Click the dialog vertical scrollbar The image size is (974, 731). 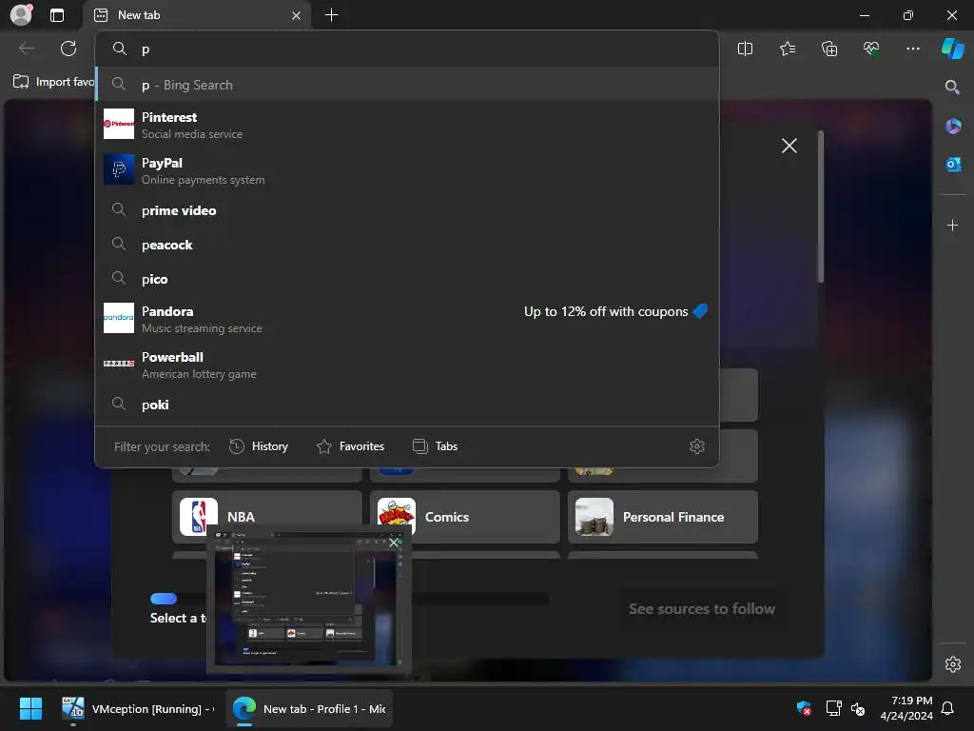coord(821,207)
